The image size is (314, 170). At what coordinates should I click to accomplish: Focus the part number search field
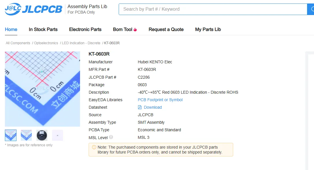coord(213,9)
